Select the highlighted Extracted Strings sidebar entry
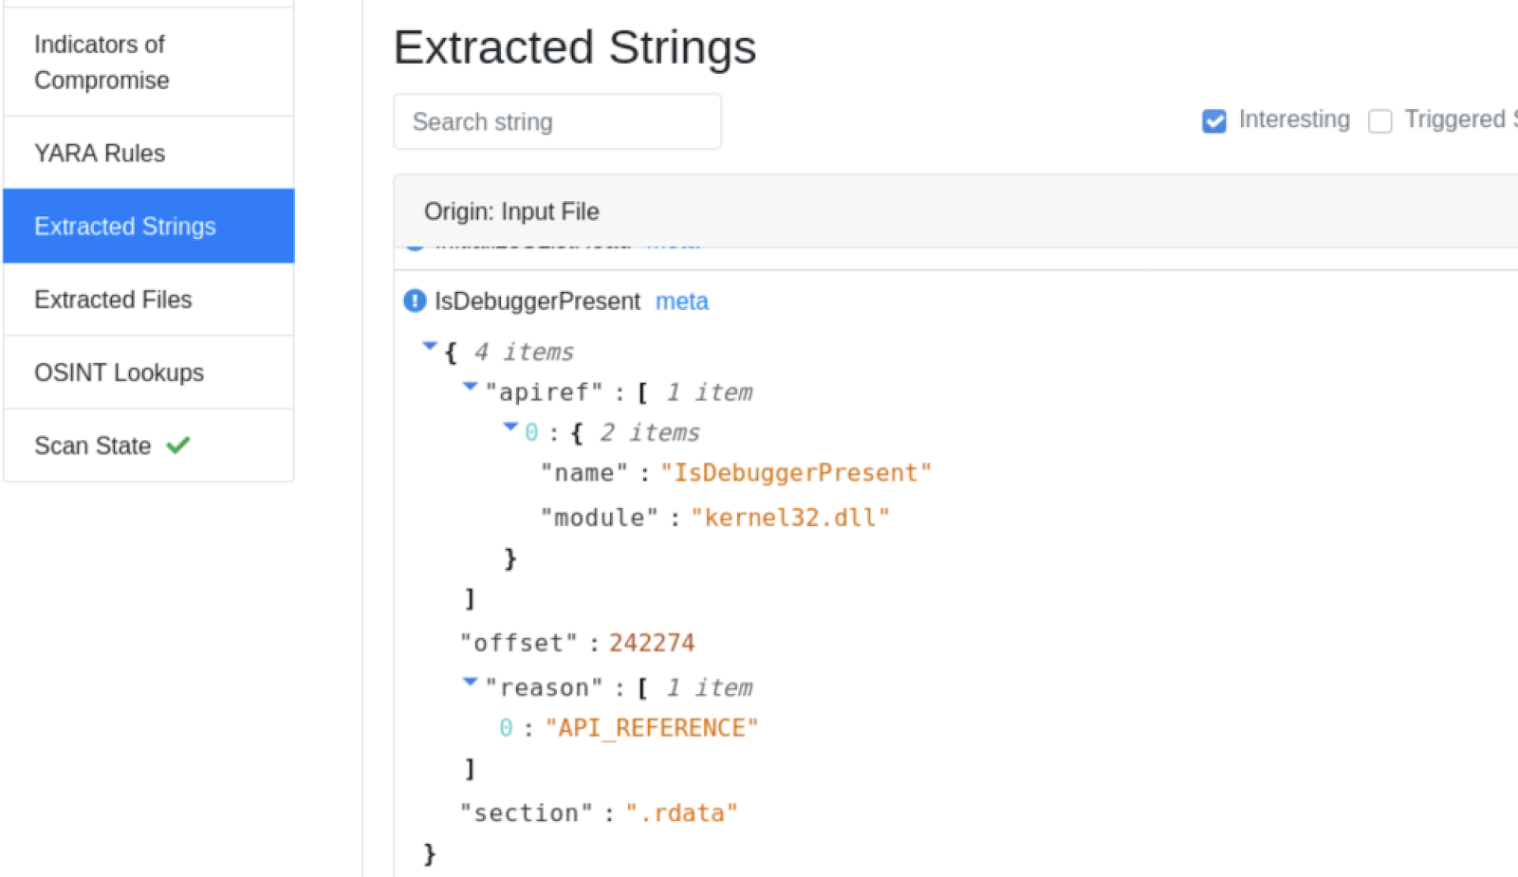 (124, 226)
